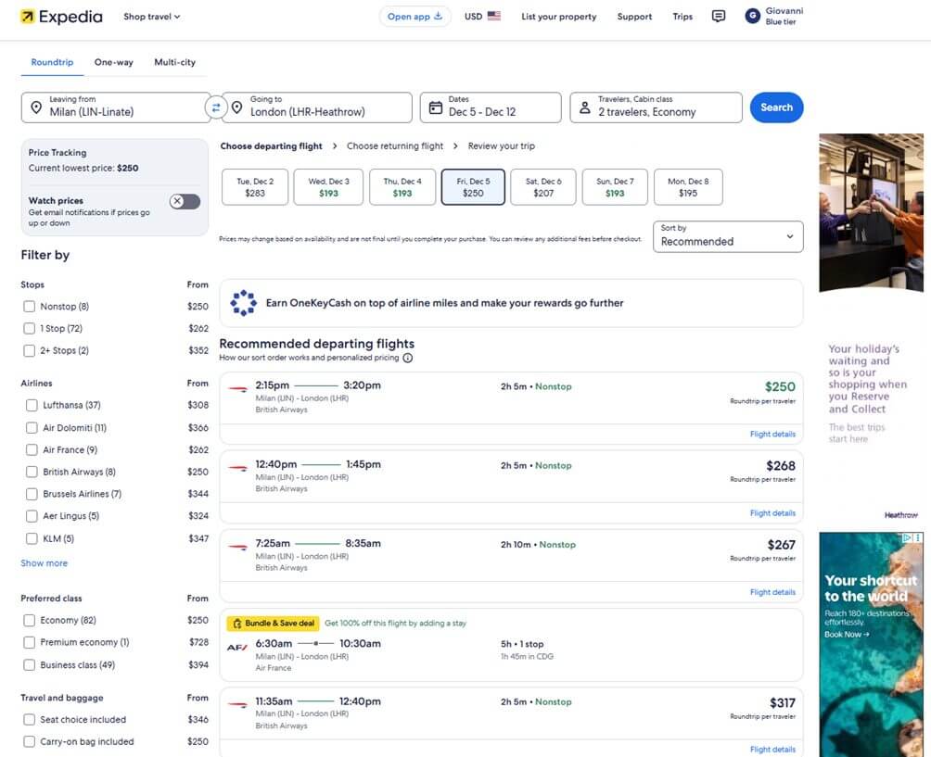Show more airlines in filter list
This screenshot has height=757, width=931.
[45, 563]
